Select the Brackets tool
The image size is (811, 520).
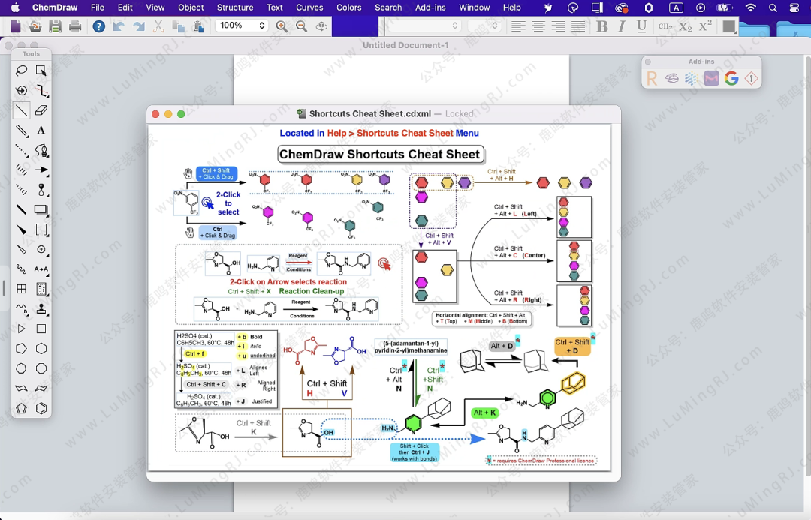pos(41,230)
